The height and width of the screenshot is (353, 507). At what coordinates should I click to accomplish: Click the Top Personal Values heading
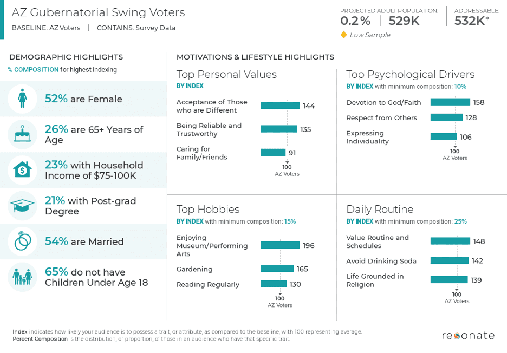pyautogui.click(x=226, y=75)
